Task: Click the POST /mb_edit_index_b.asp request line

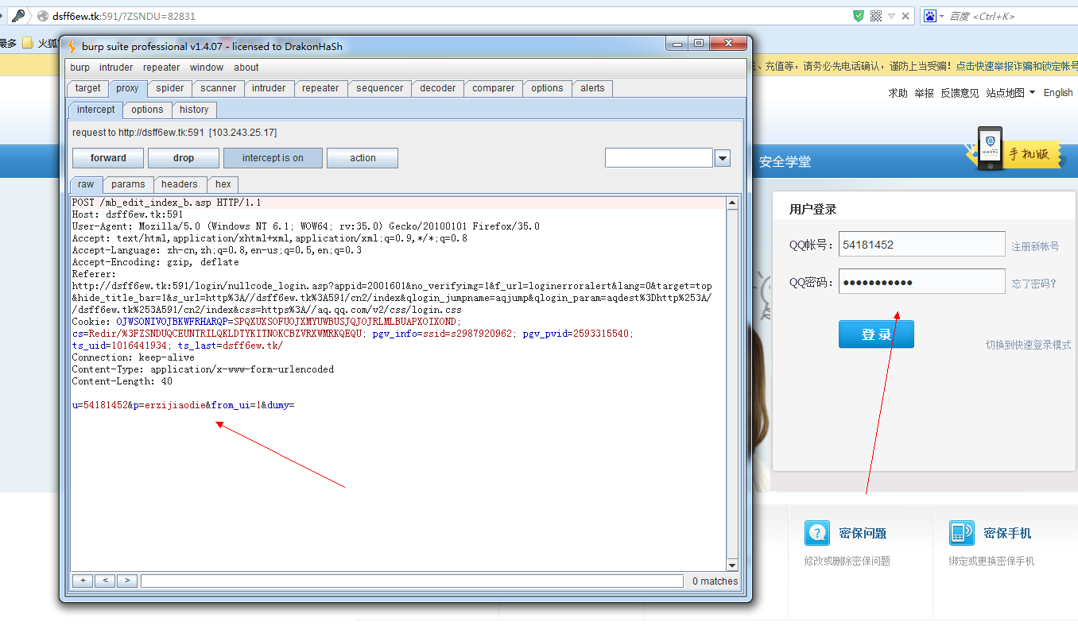Action: coord(167,203)
